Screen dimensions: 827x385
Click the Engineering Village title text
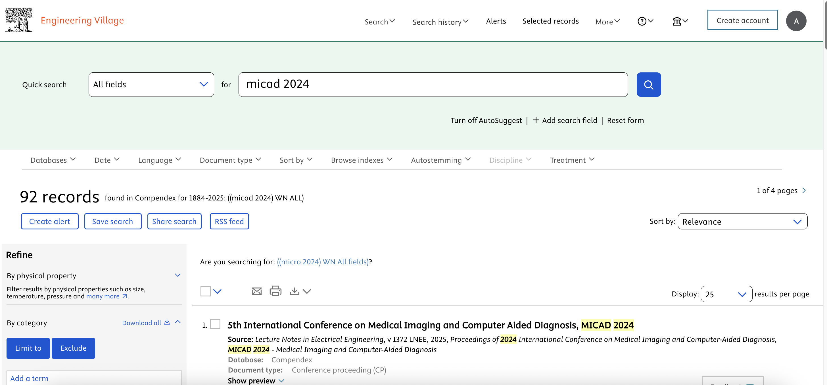82,20
